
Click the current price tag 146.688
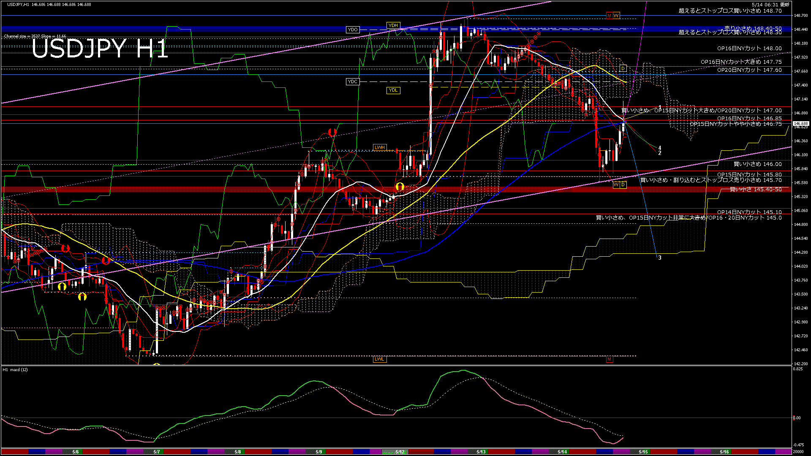coord(800,124)
